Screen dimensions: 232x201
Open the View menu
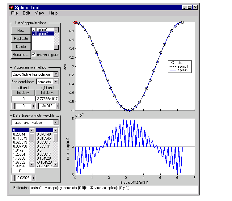(x=39, y=13)
